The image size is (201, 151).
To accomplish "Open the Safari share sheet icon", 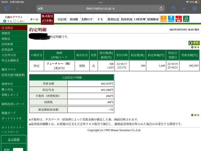I will [x=173, y=8].
